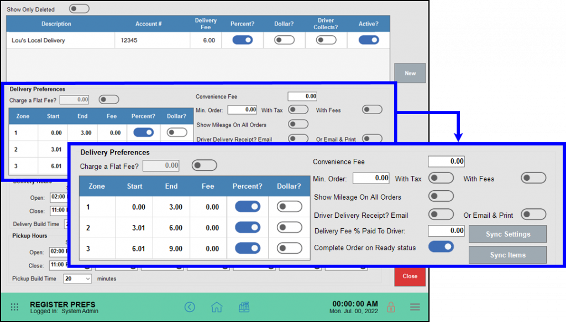566x322 pixels.
Task: Edit the Delivery Fee % Paid To Driver field
Action: pos(446,230)
